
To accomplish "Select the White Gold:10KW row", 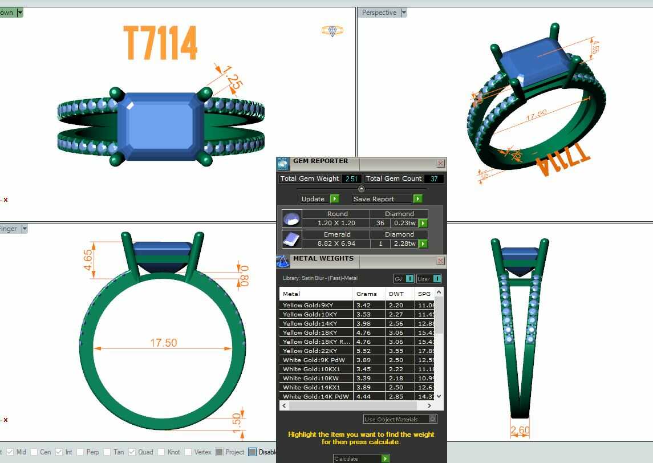I will pos(357,379).
